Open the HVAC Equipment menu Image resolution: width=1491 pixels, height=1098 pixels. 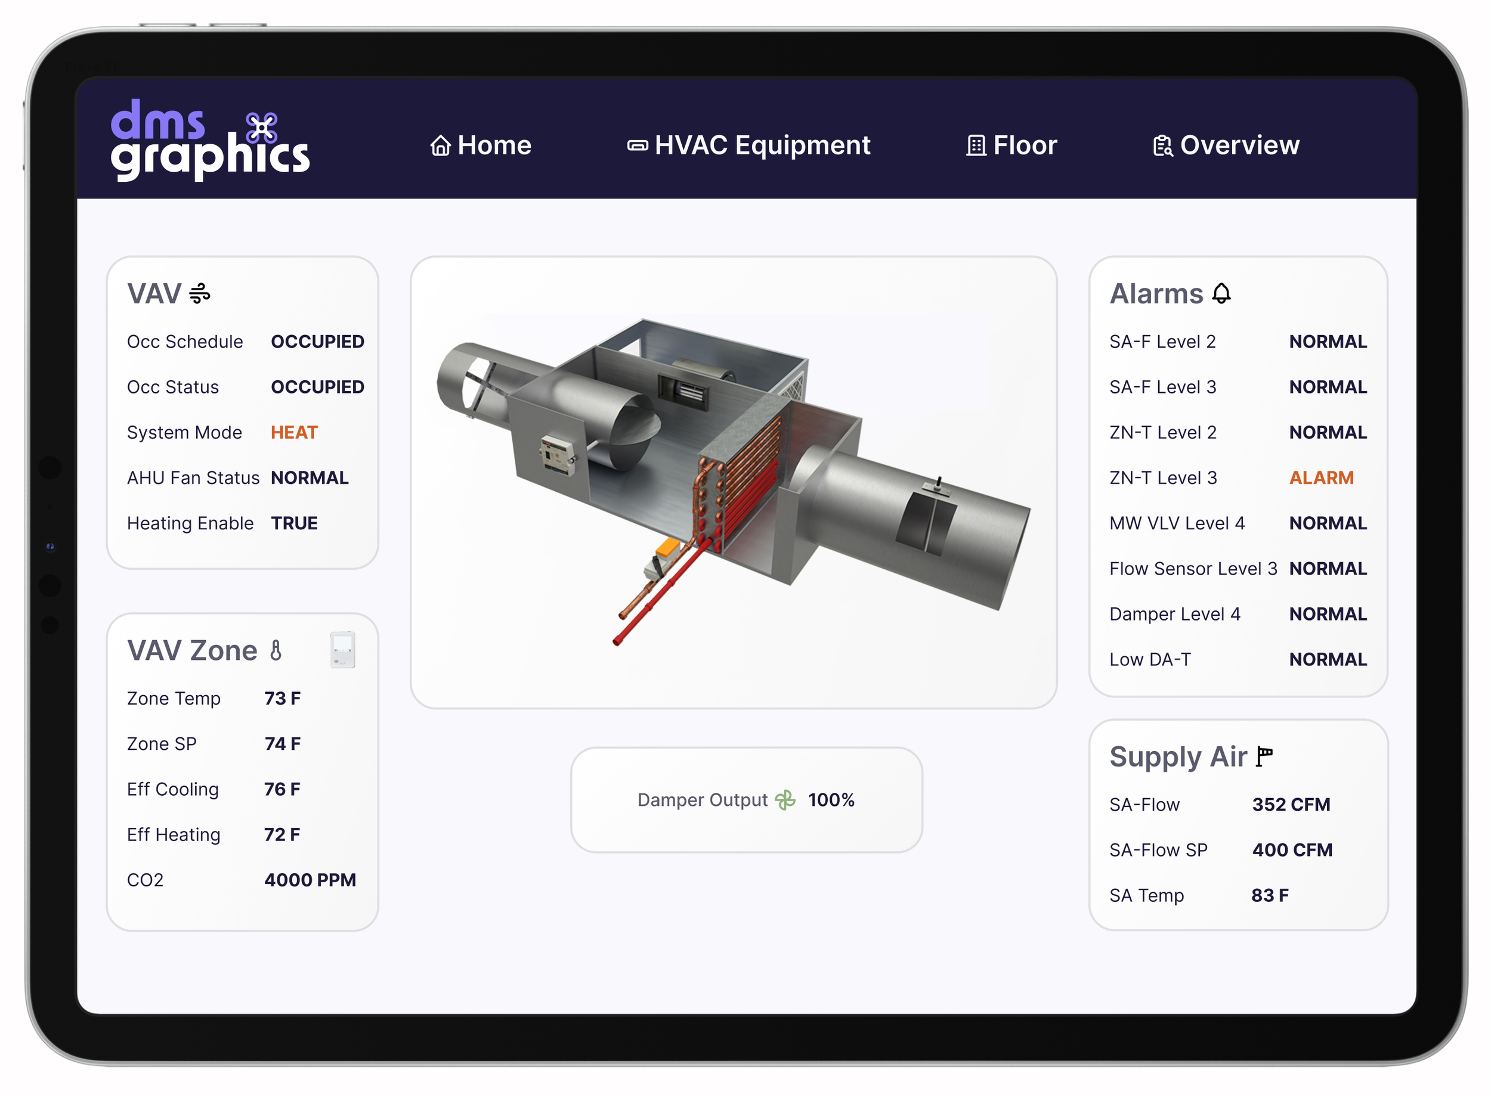tap(762, 145)
